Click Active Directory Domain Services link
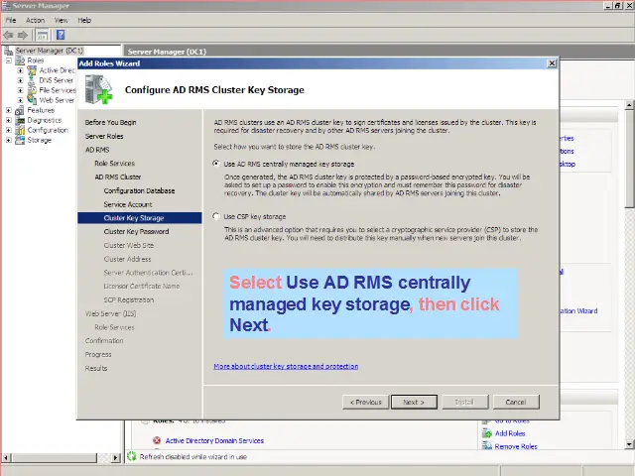This screenshot has height=476, width=635. click(214, 440)
